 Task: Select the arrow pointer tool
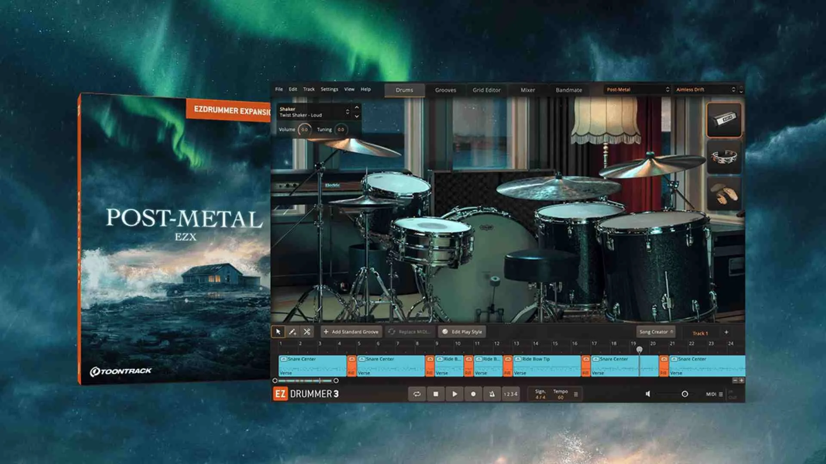278,332
